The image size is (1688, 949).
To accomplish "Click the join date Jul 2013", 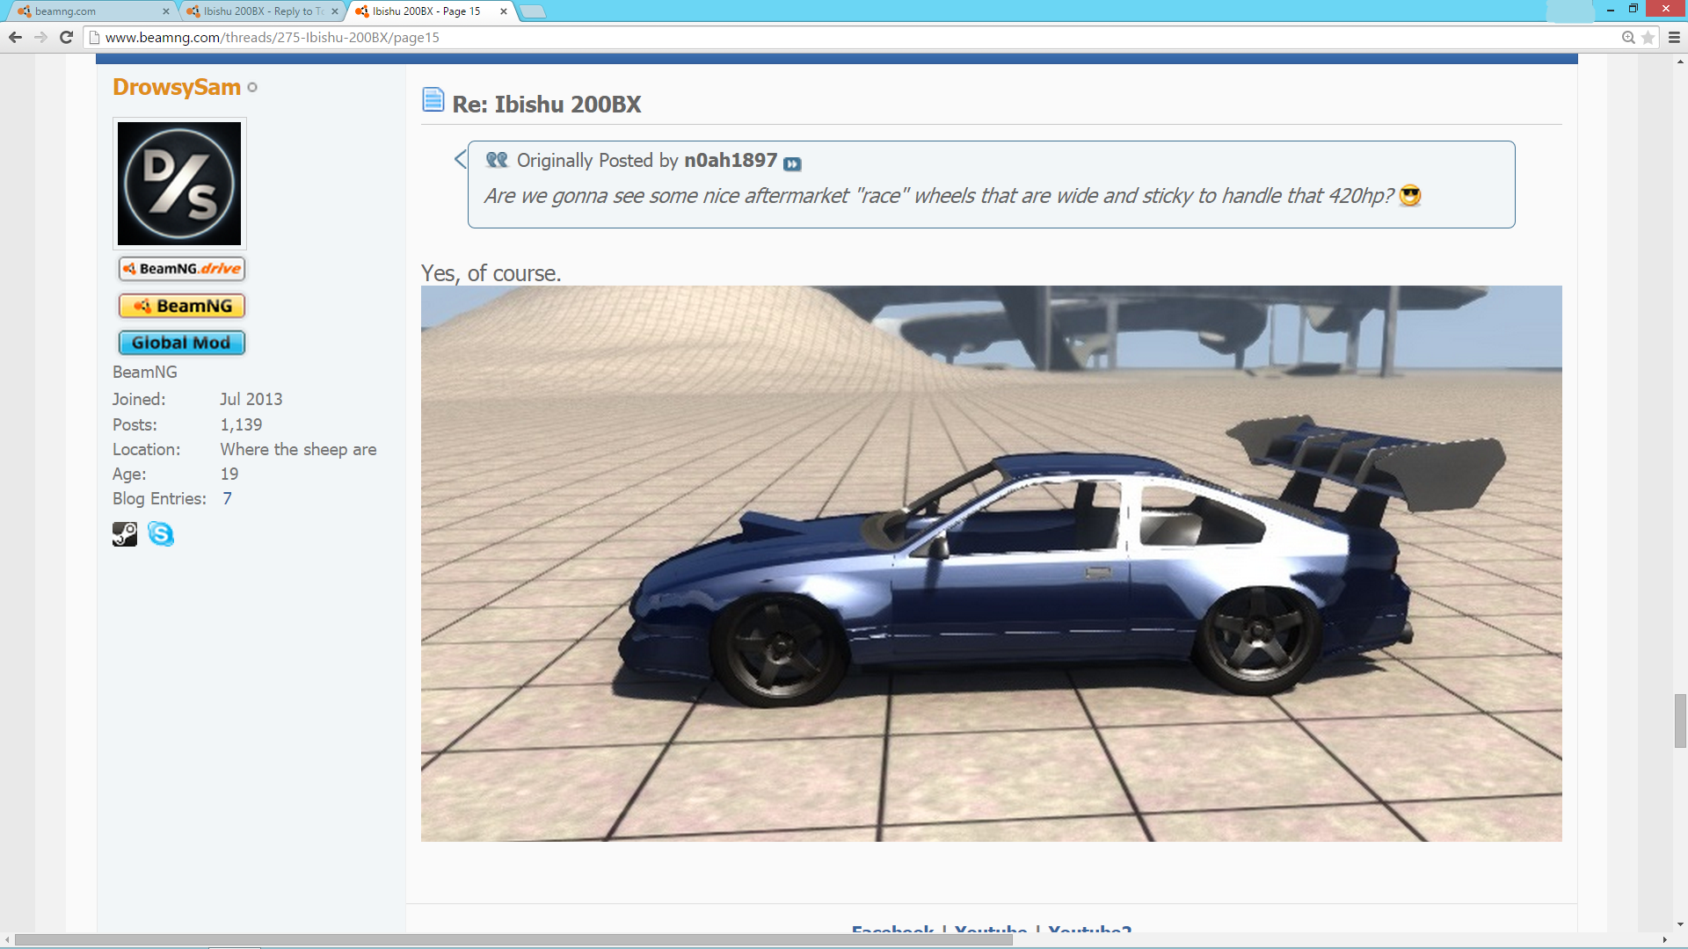I will click(251, 399).
